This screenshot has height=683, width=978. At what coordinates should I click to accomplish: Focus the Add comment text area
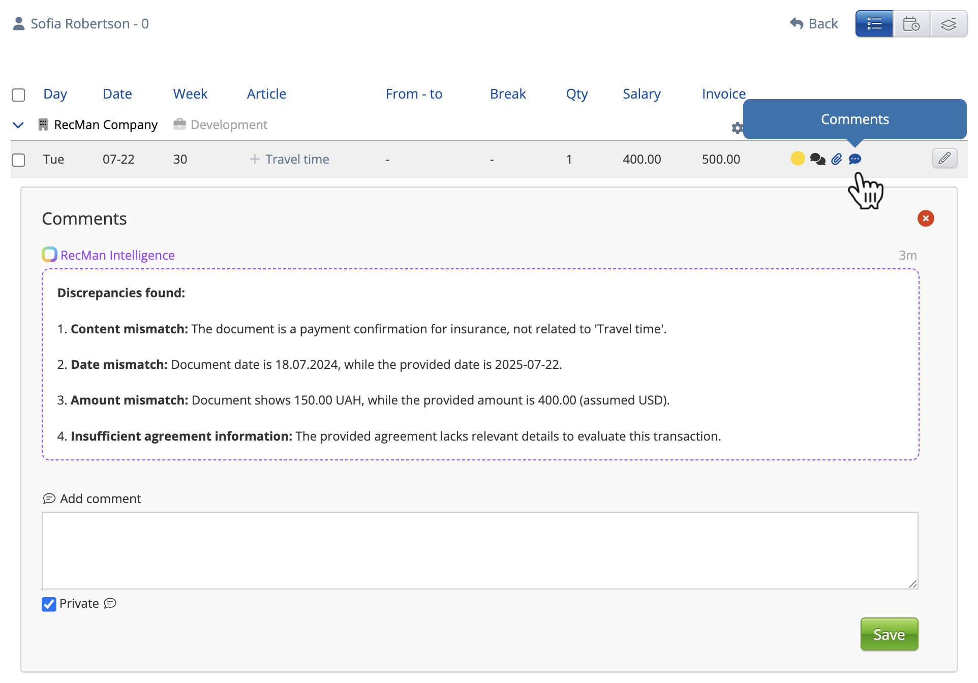coord(479,550)
